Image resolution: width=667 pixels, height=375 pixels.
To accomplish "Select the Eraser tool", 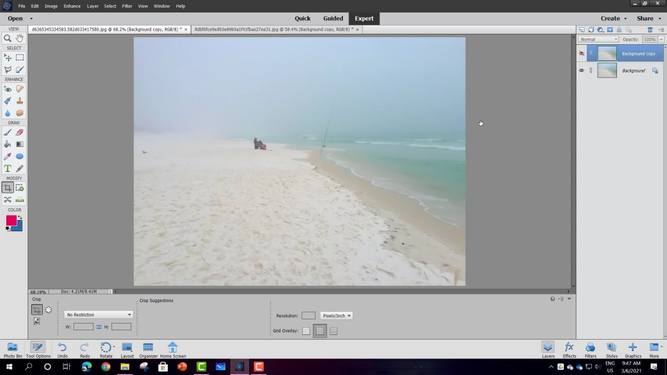I will click(x=19, y=132).
